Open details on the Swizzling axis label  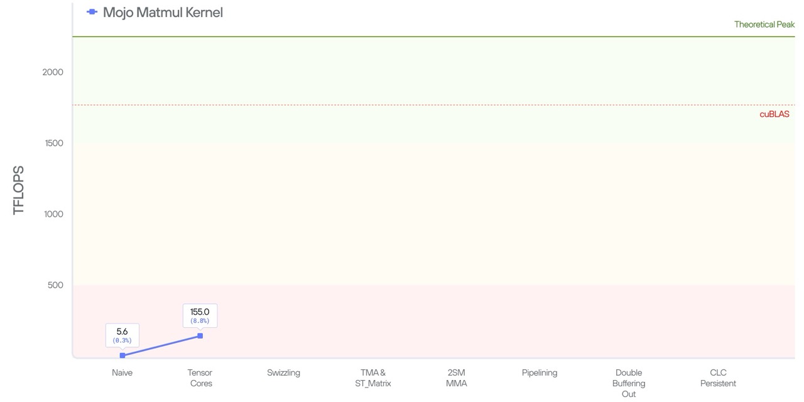[283, 372]
